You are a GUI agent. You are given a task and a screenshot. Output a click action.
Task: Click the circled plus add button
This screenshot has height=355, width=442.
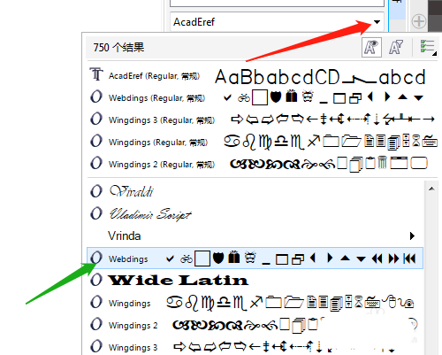pos(418,21)
